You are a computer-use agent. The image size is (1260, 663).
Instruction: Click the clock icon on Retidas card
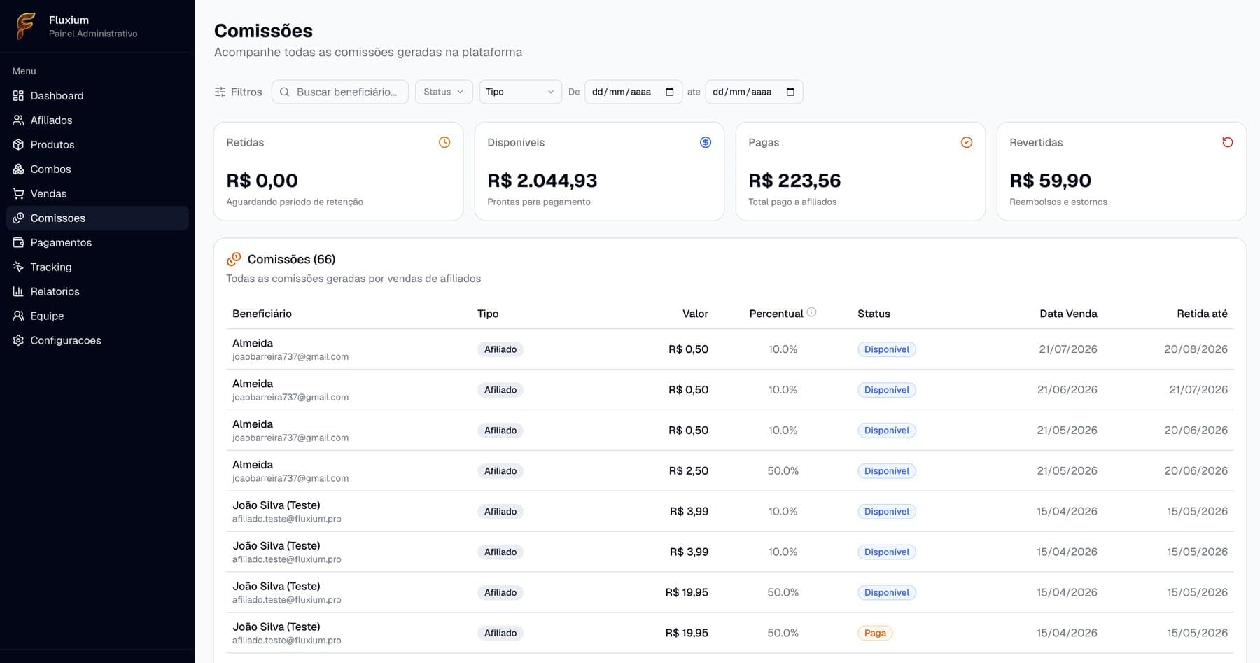click(444, 142)
